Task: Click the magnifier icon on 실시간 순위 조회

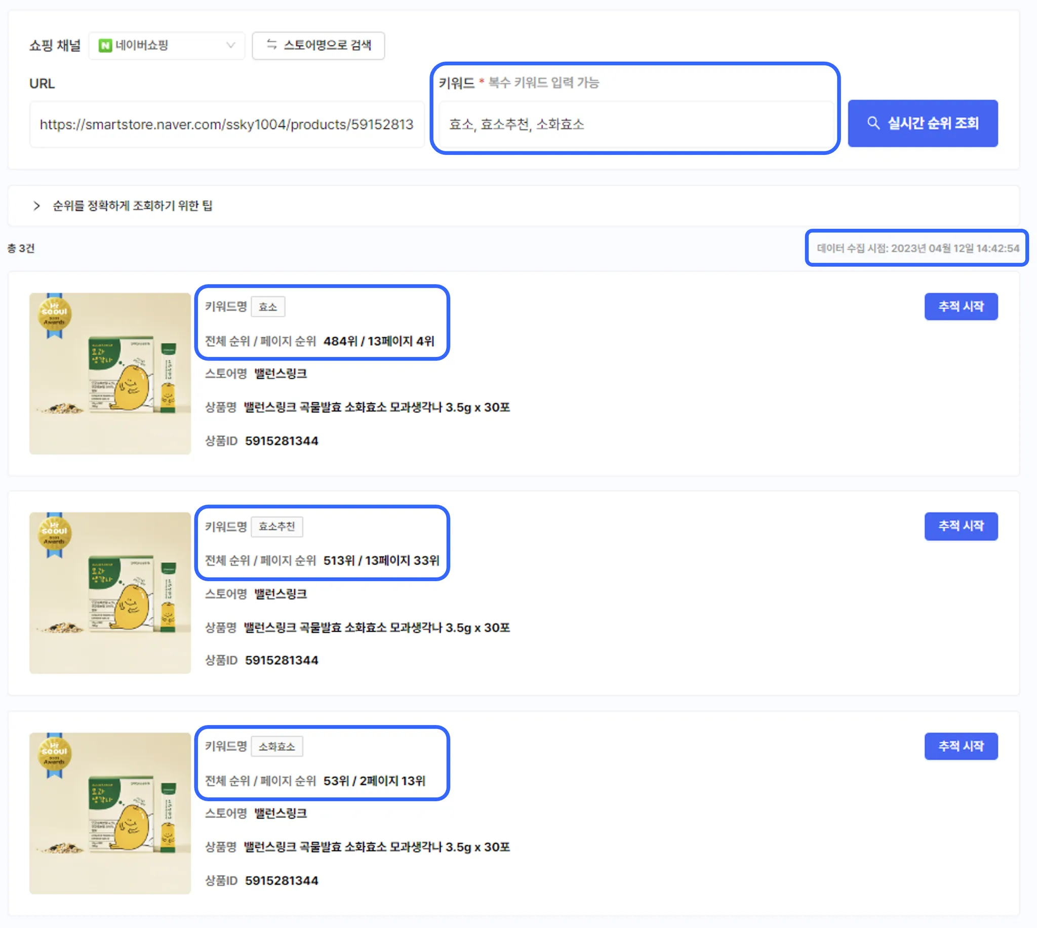Action: pos(873,124)
